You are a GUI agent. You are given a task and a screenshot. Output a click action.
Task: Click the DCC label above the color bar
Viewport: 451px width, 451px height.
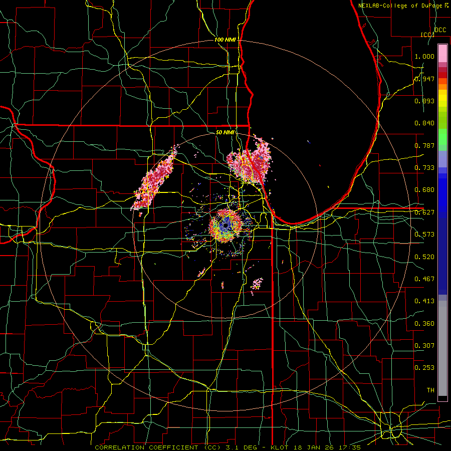tap(440, 30)
